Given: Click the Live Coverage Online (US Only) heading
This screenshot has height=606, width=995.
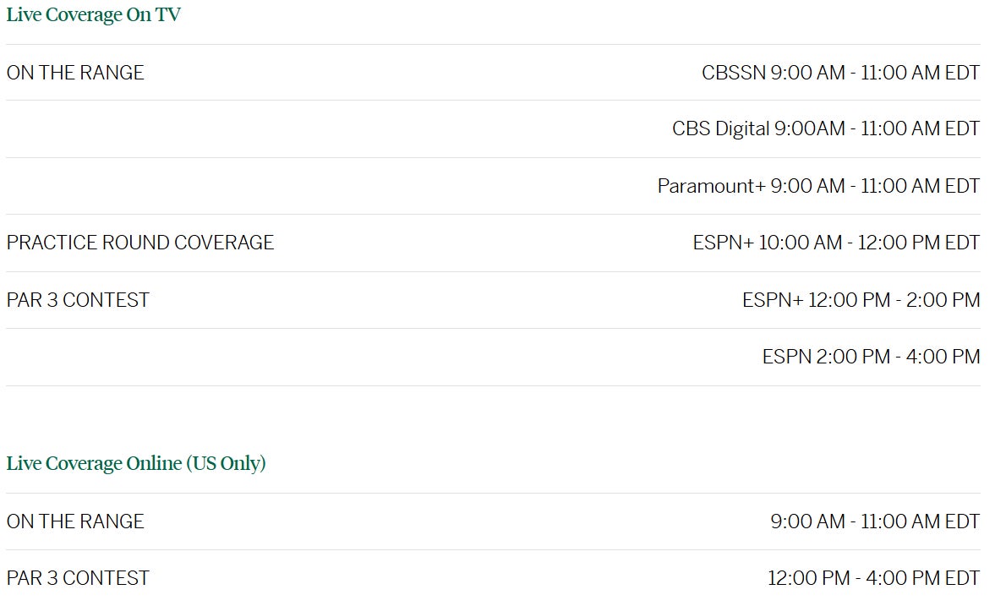Looking at the screenshot, I should (x=136, y=463).
